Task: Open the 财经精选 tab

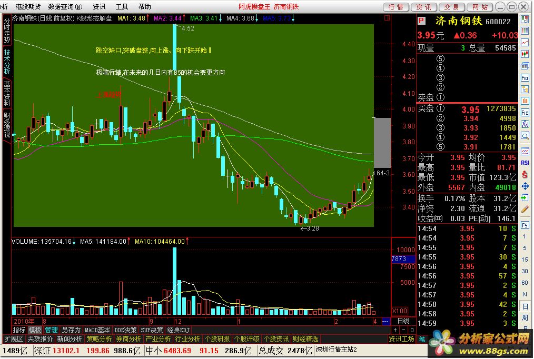Action: [x=305, y=339]
